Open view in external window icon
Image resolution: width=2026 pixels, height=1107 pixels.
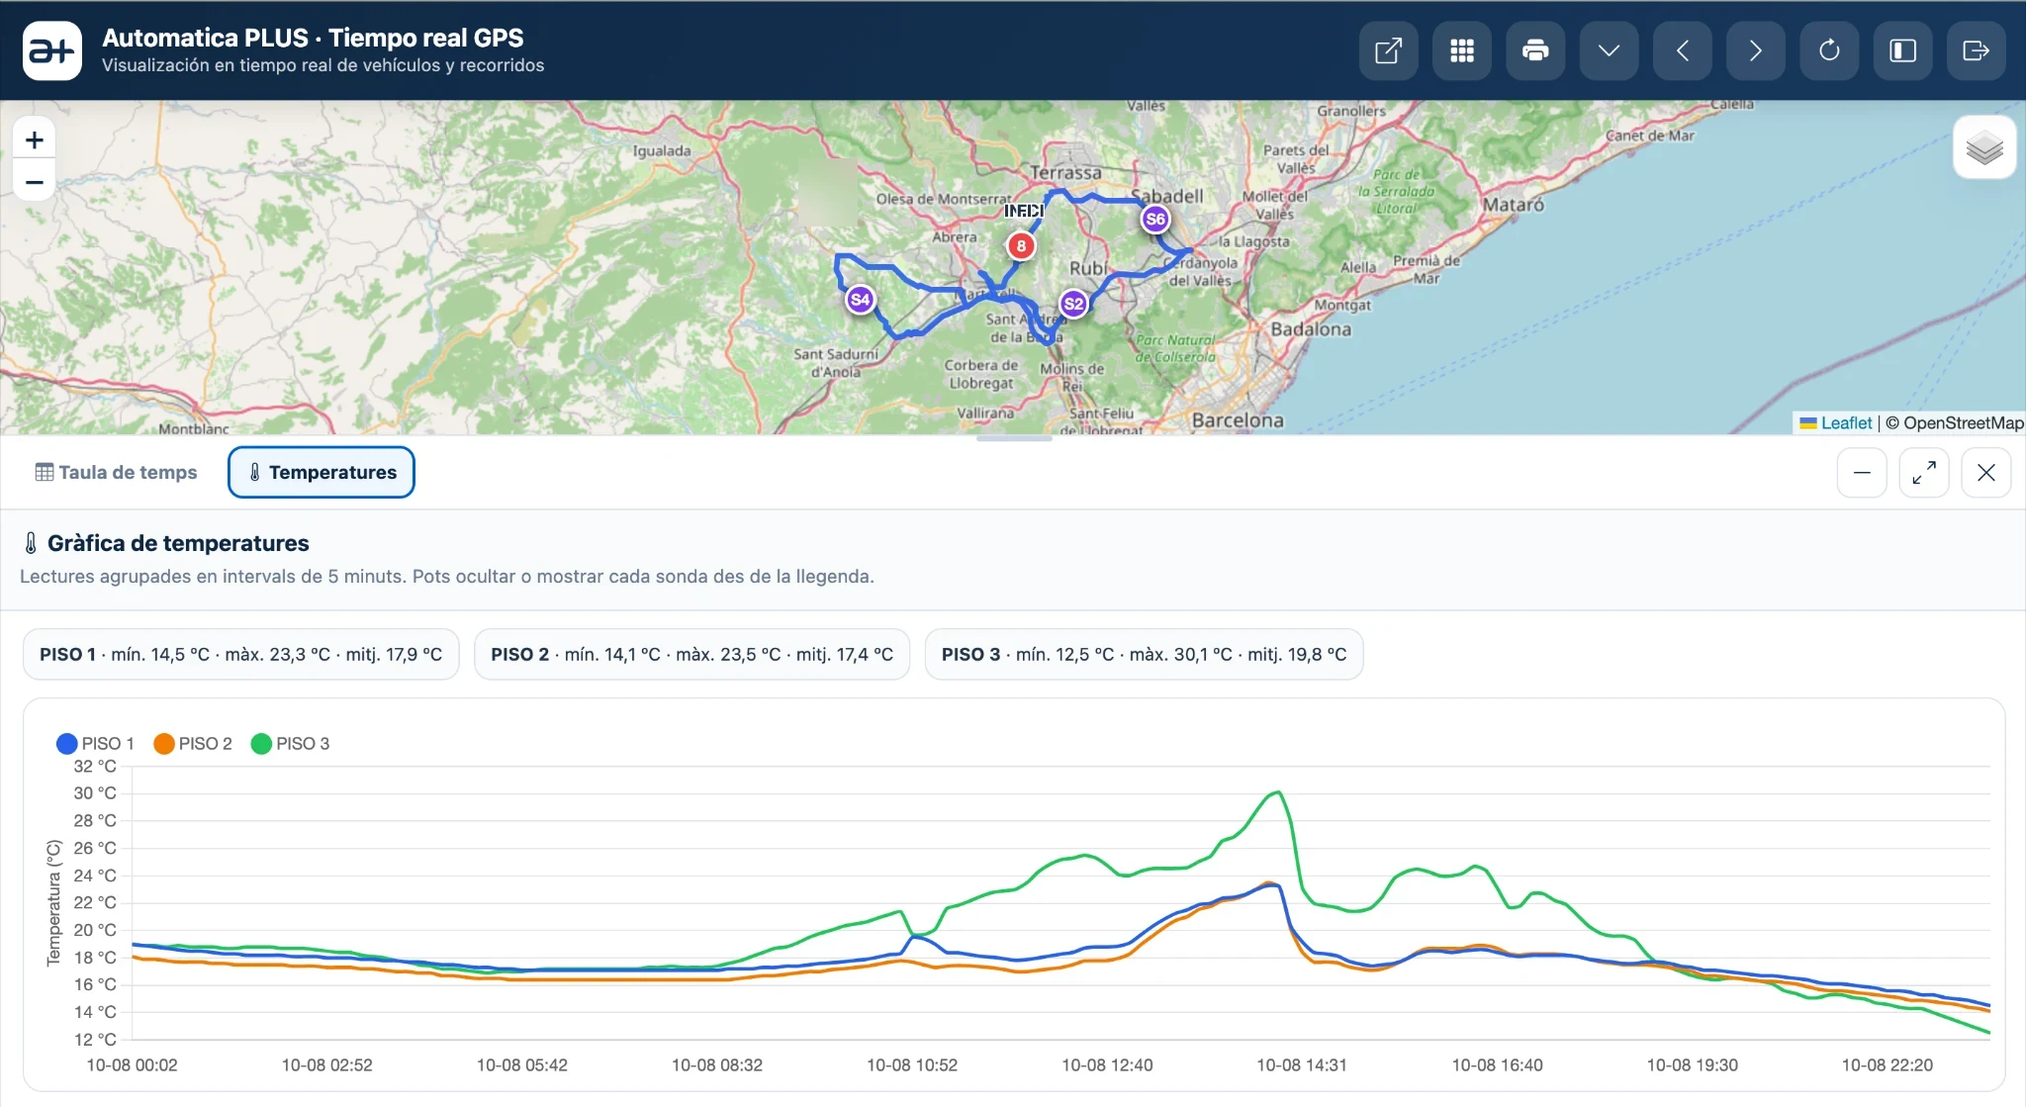[x=1389, y=50]
